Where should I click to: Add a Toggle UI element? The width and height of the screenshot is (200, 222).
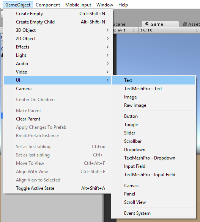click(x=153, y=125)
